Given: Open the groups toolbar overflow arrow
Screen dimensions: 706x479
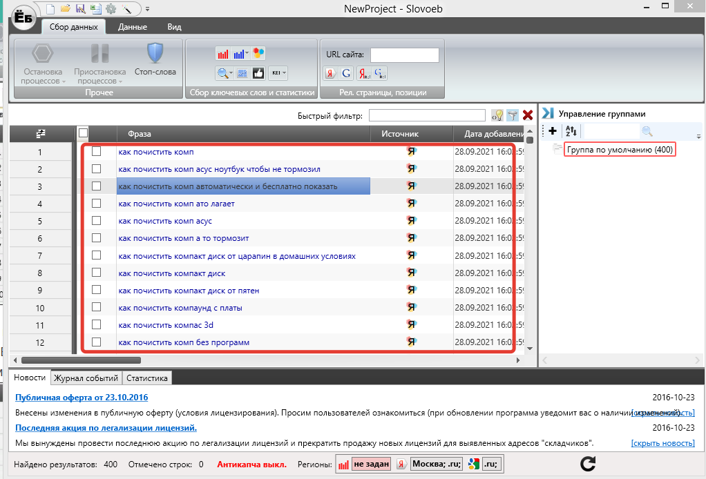Looking at the screenshot, I should point(698,136).
